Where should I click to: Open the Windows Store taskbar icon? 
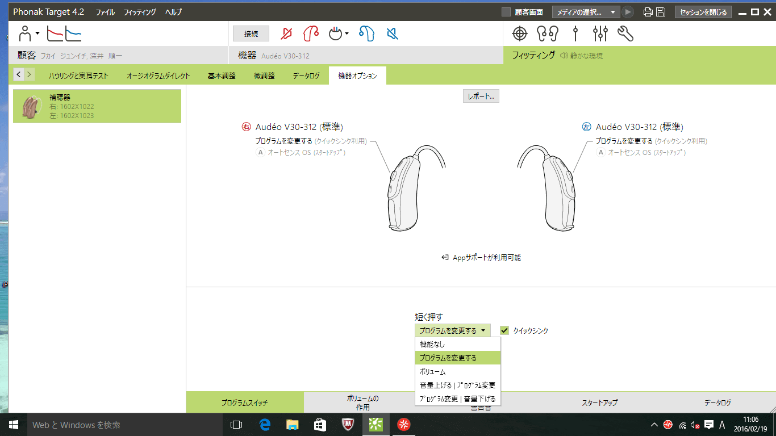320,424
